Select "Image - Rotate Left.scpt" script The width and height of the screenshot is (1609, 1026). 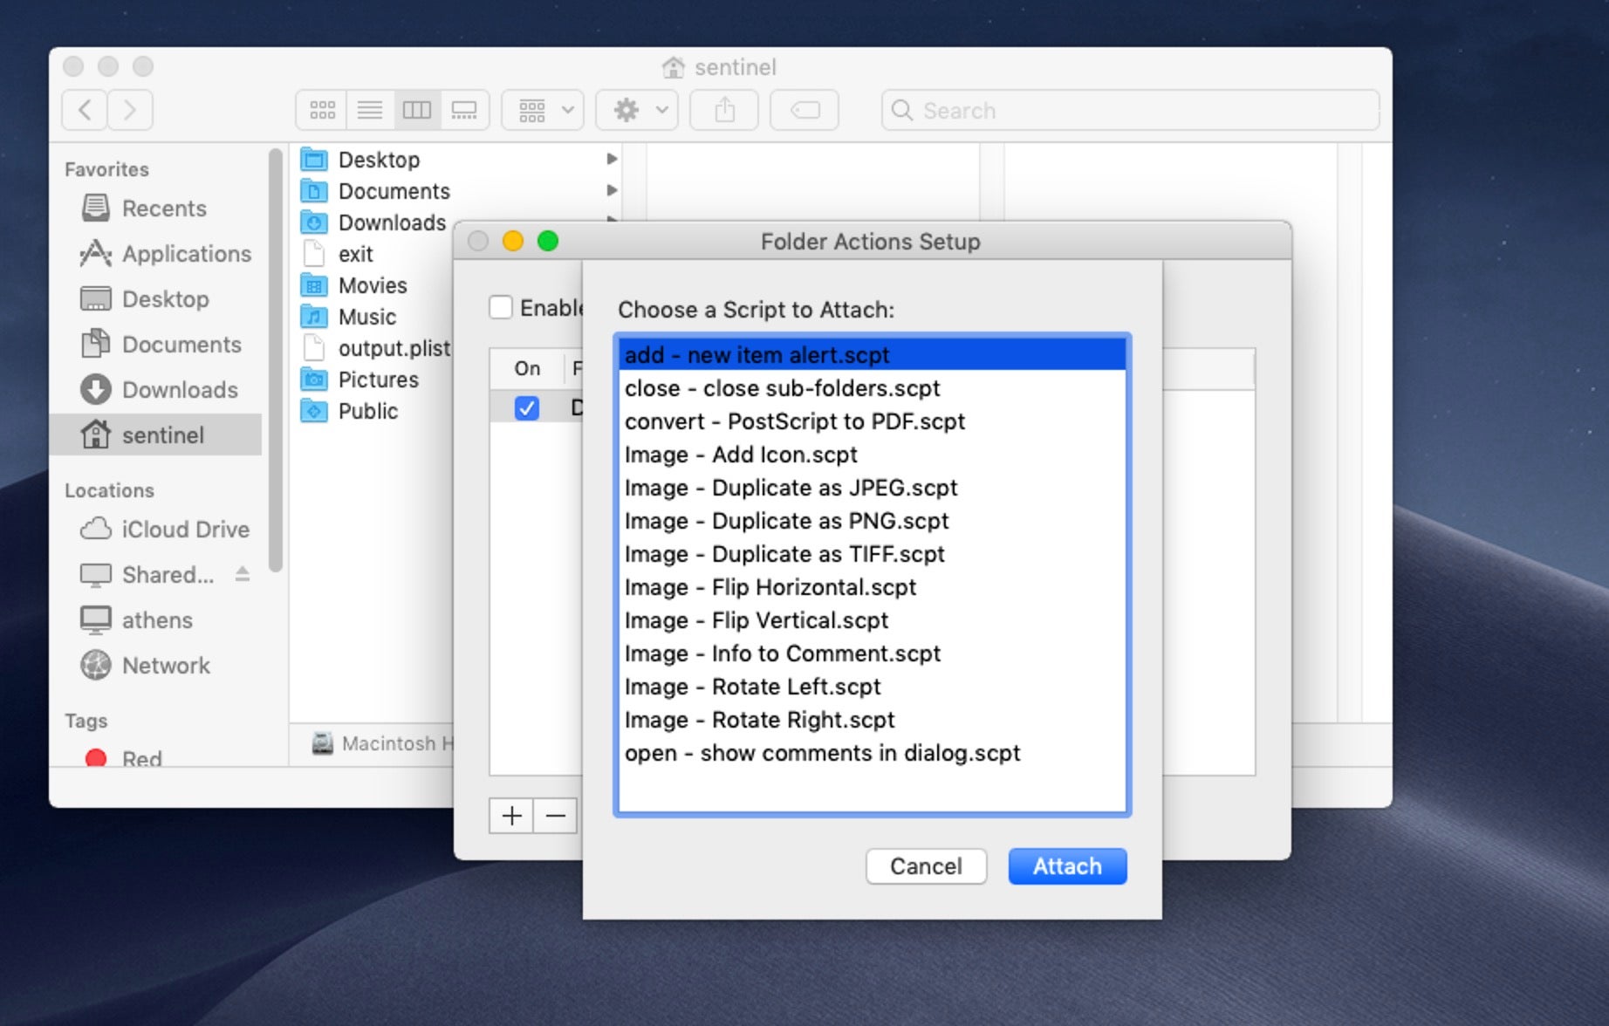(752, 687)
